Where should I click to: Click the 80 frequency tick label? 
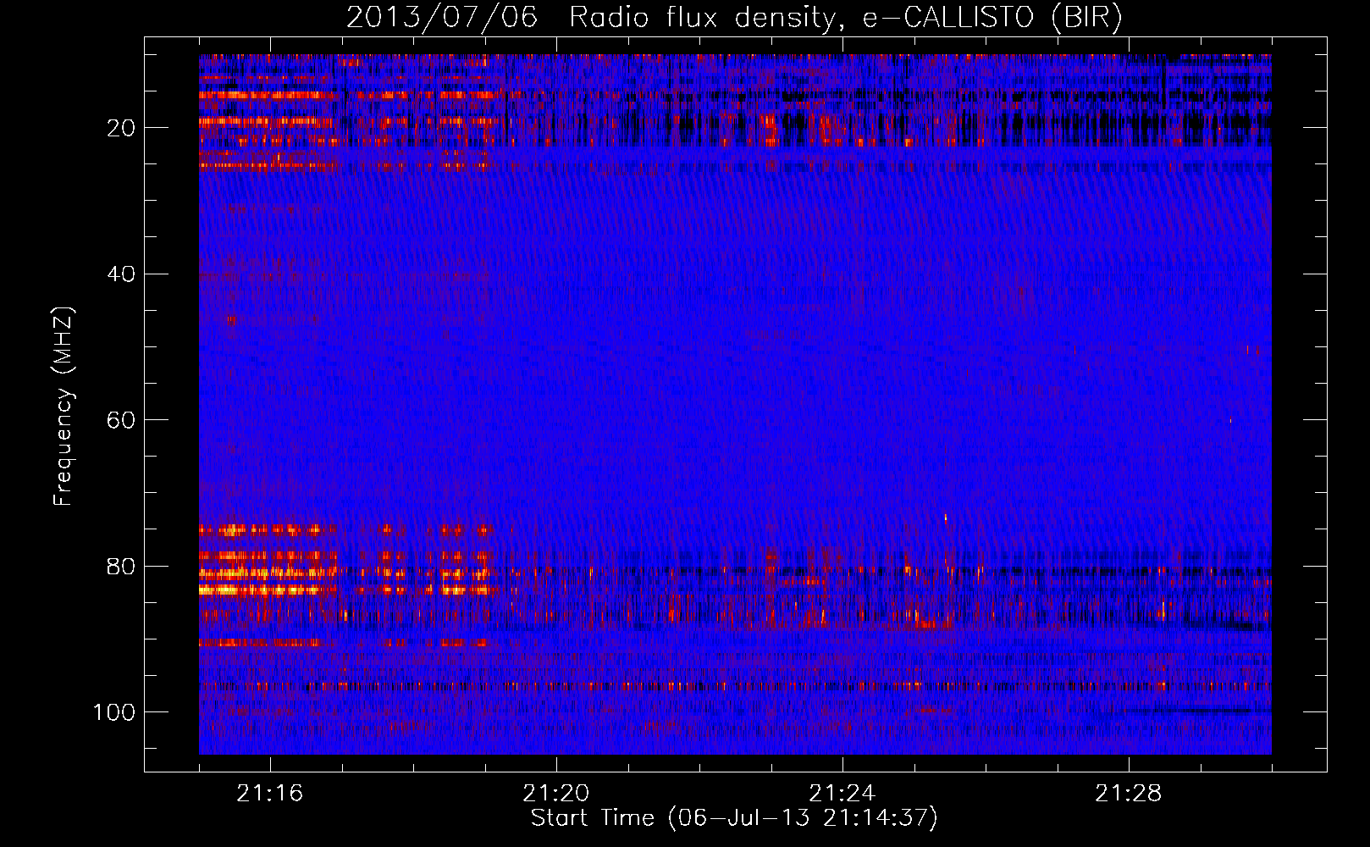(122, 566)
